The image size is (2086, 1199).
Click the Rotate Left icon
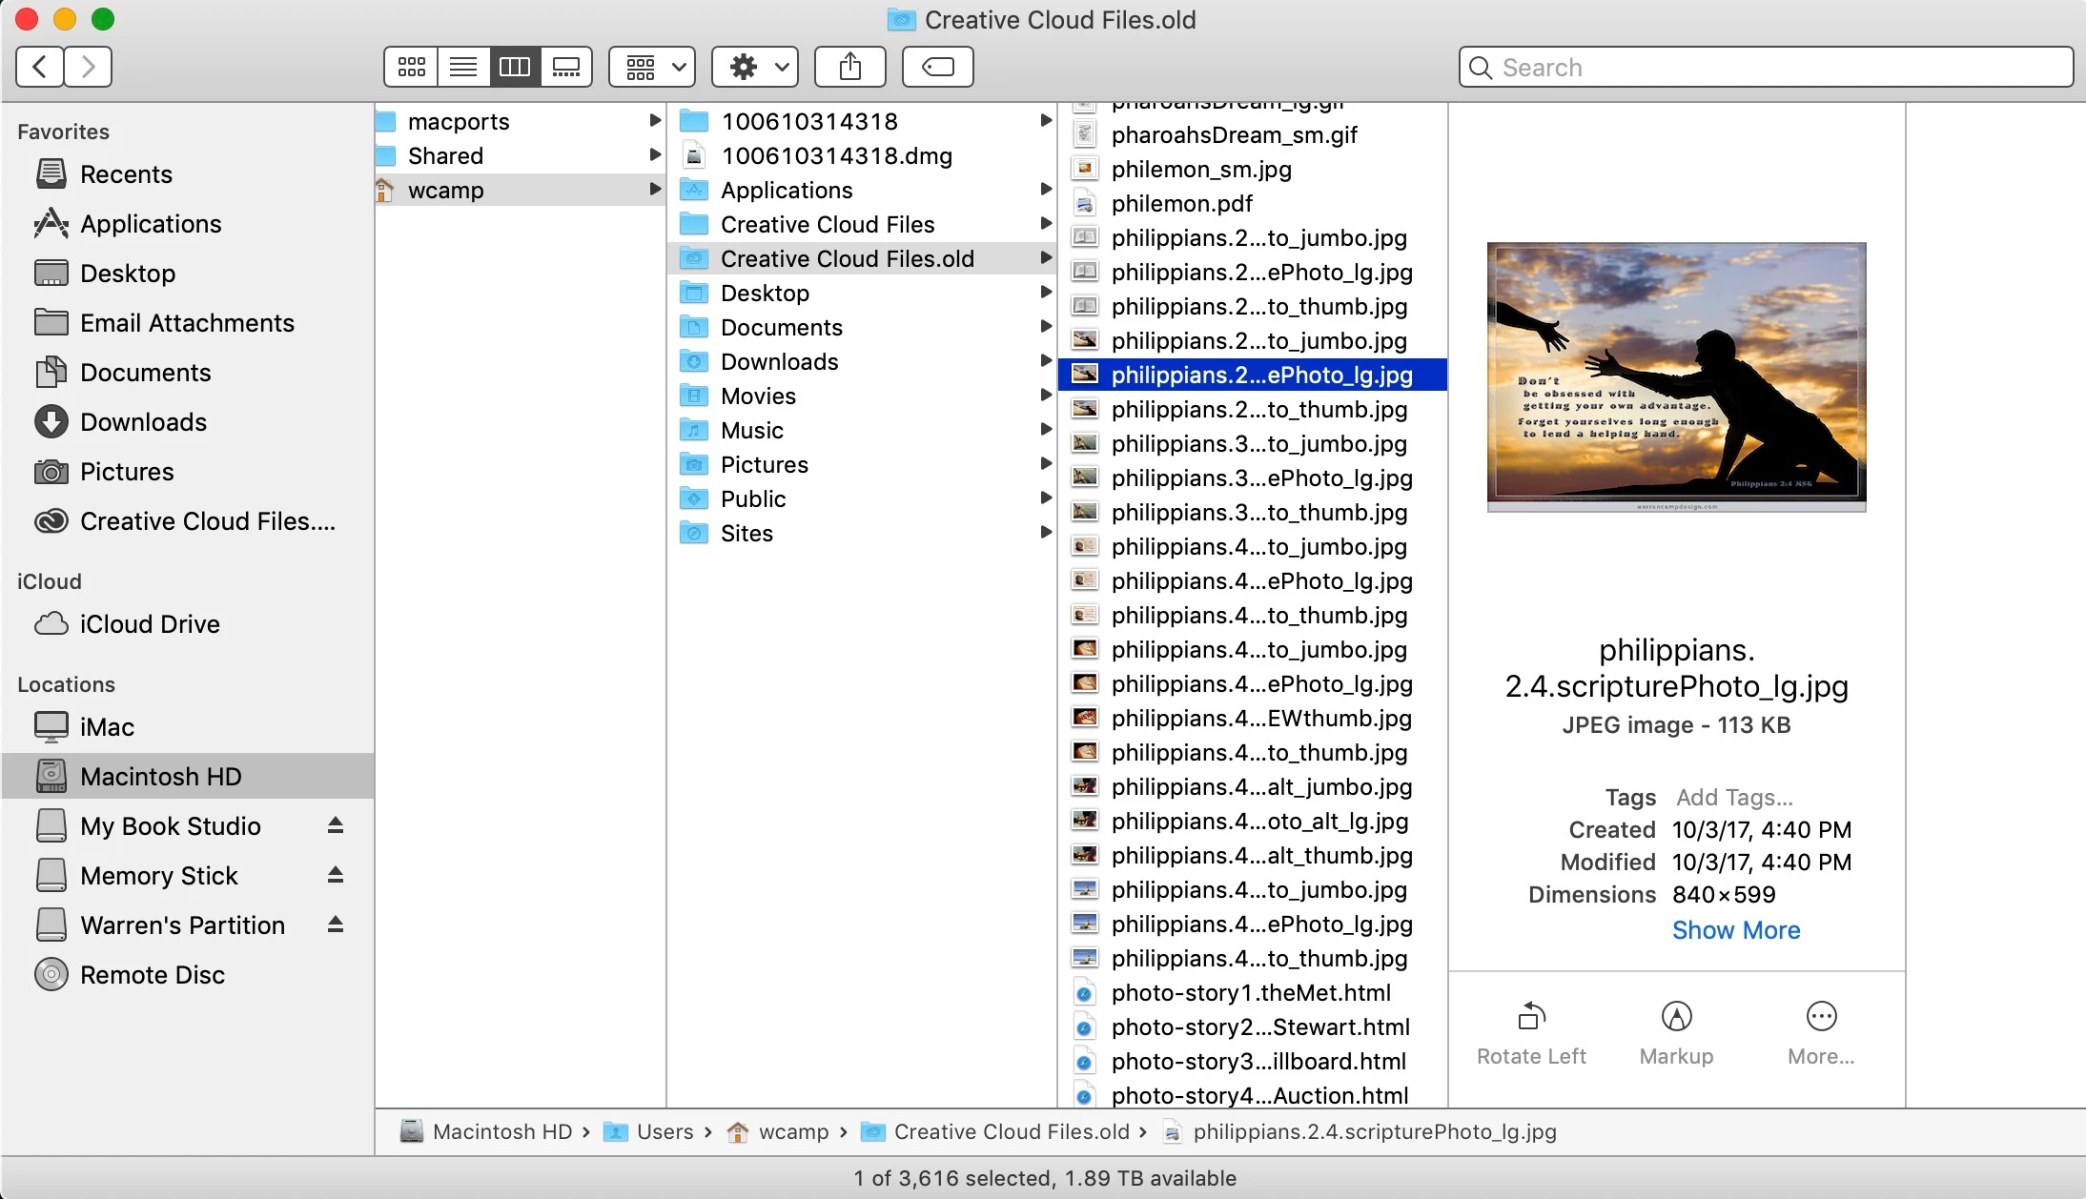[1531, 1017]
